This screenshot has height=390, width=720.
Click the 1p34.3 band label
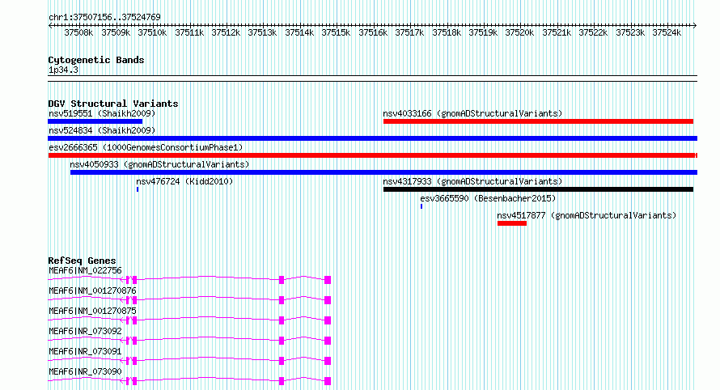[x=63, y=70]
